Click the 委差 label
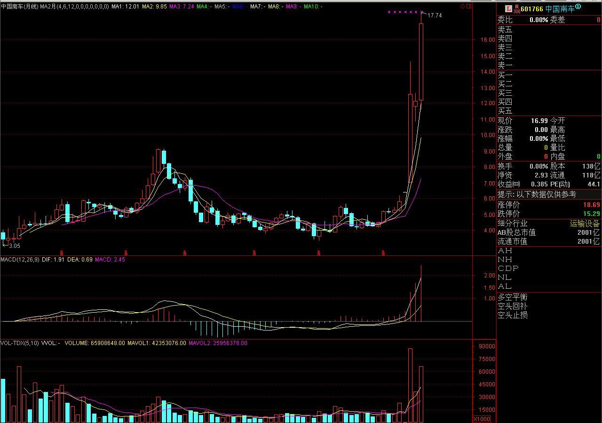 (x=558, y=20)
